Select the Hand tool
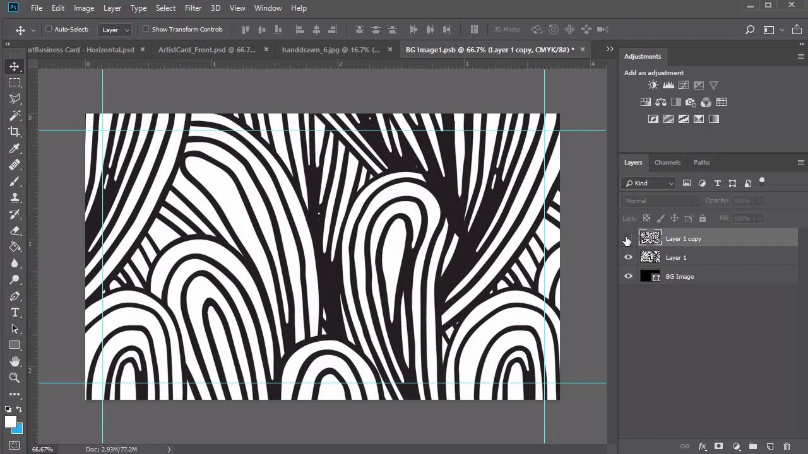 (14, 361)
